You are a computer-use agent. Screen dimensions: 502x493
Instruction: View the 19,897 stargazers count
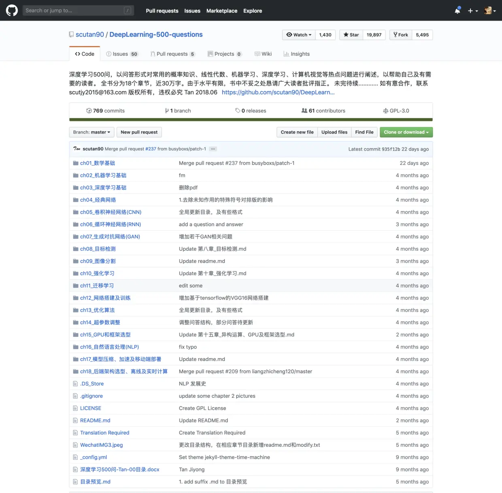pyautogui.click(x=374, y=35)
